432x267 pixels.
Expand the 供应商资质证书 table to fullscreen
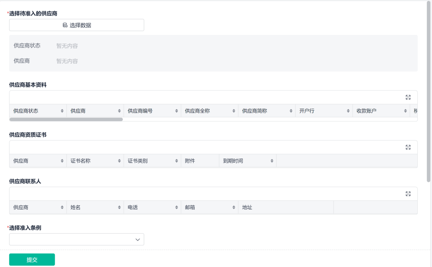coord(408,147)
